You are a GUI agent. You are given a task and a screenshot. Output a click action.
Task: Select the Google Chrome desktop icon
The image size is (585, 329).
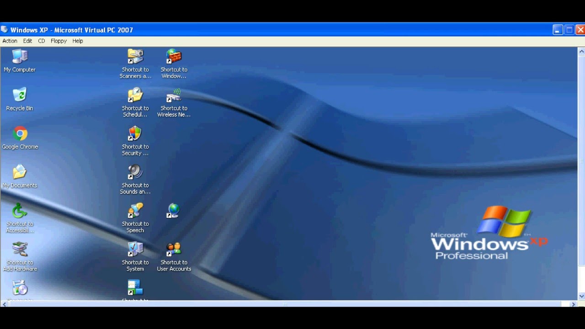point(20,138)
